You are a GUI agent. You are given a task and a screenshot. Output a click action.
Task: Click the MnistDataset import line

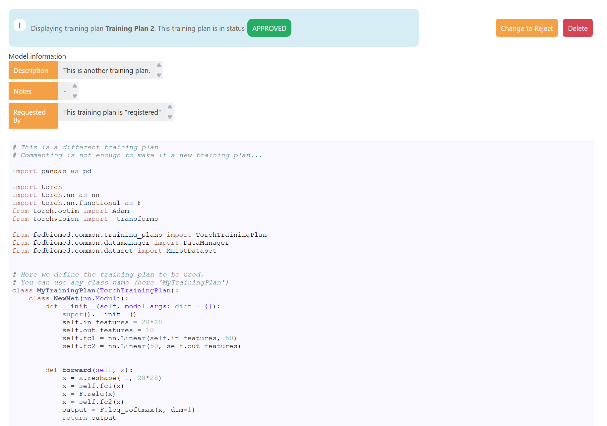(114, 251)
